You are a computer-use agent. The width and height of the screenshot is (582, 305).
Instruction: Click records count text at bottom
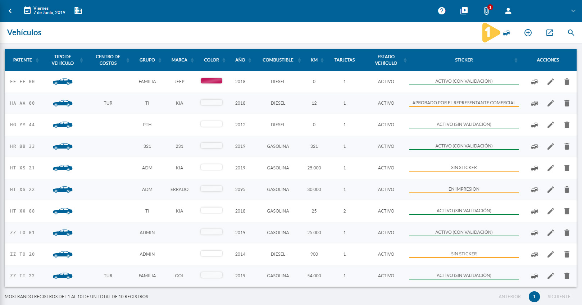[x=76, y=297]
